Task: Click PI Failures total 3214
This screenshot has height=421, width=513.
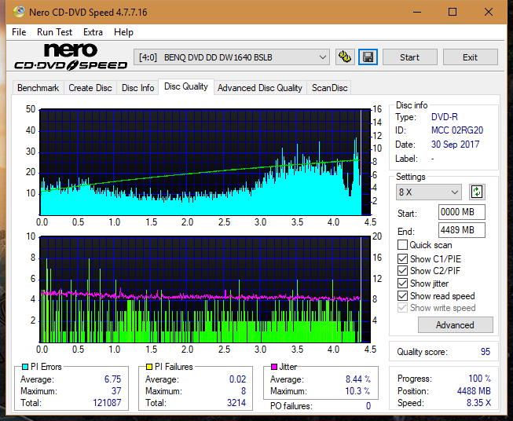Action: (236, 402)
